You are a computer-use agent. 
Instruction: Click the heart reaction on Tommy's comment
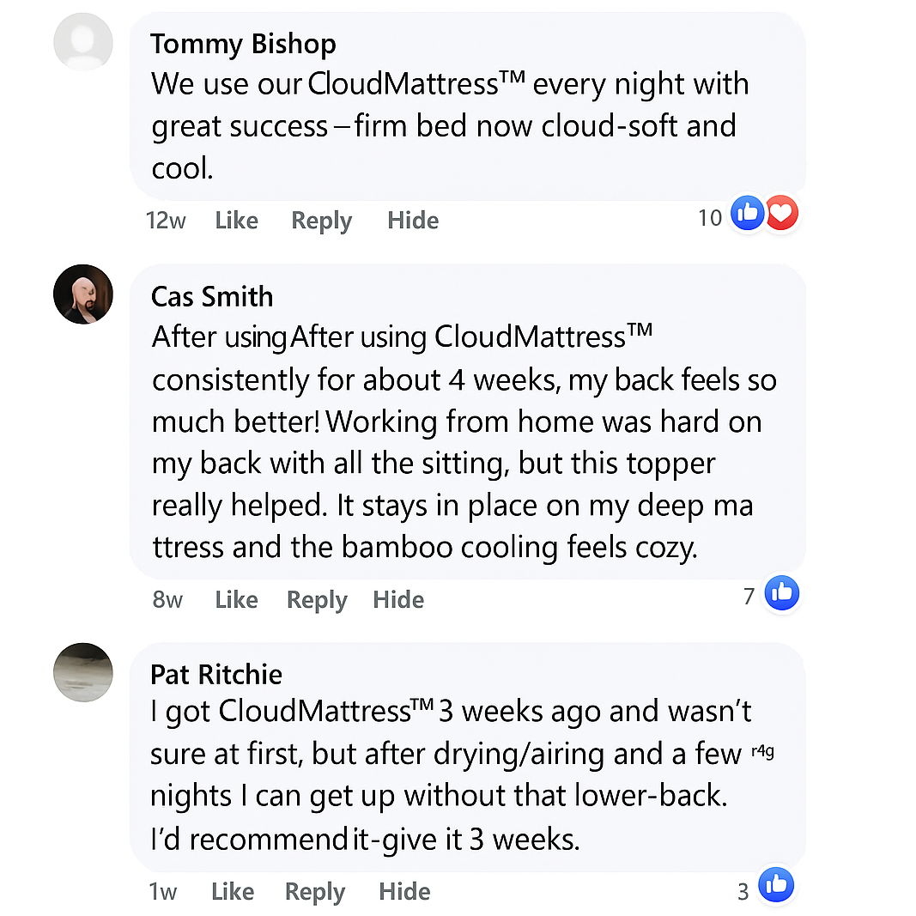[781, 213]
